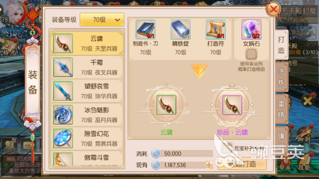This screenshot has height=179, width=319.
Task: Switch to the 洗炼 side tab
Action: [281, 77]
